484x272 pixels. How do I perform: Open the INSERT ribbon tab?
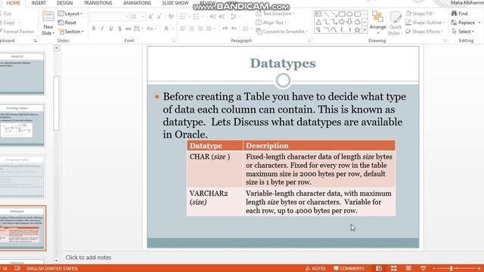click(39, 3)
